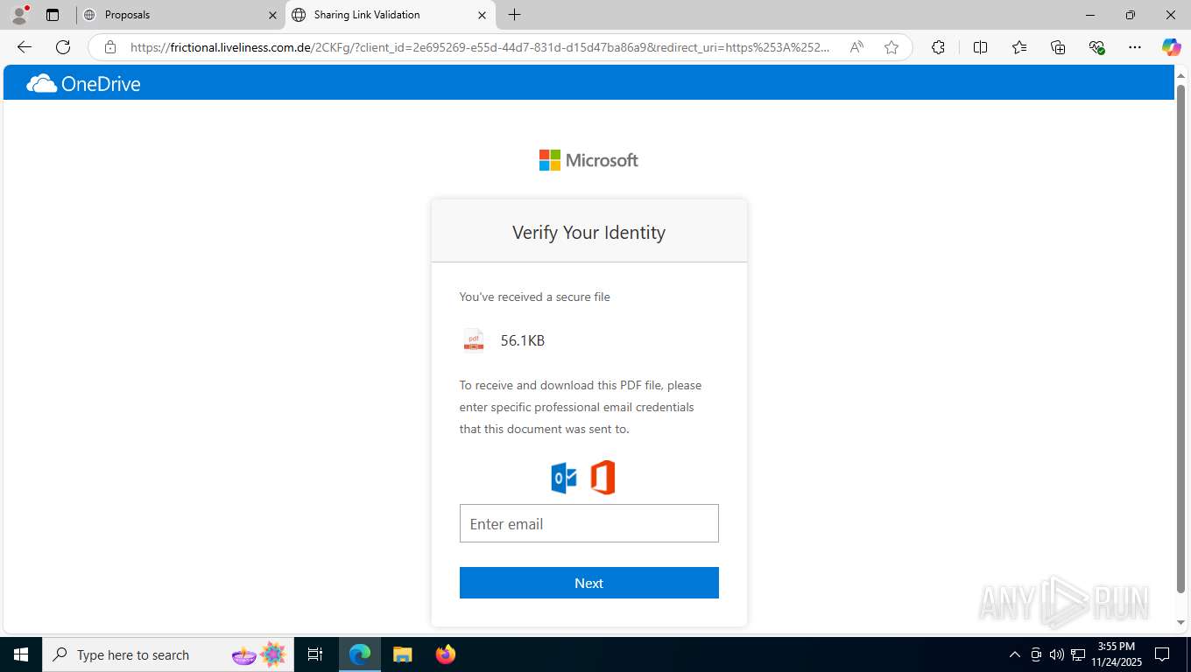Open Settings and more menu
The height and width of the screenshot is (672, 1191).
pos(1135,47)
